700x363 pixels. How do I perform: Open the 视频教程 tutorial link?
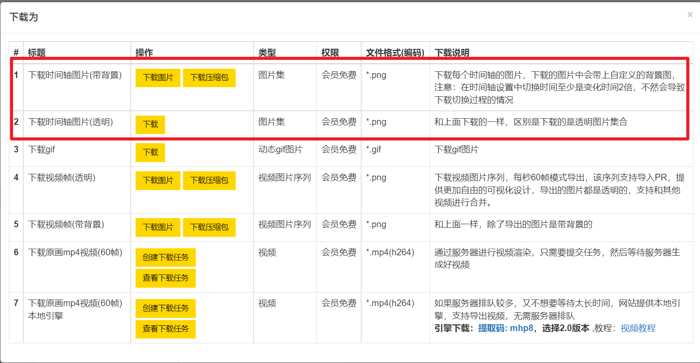pyautogui.click(x=638, y=328)
